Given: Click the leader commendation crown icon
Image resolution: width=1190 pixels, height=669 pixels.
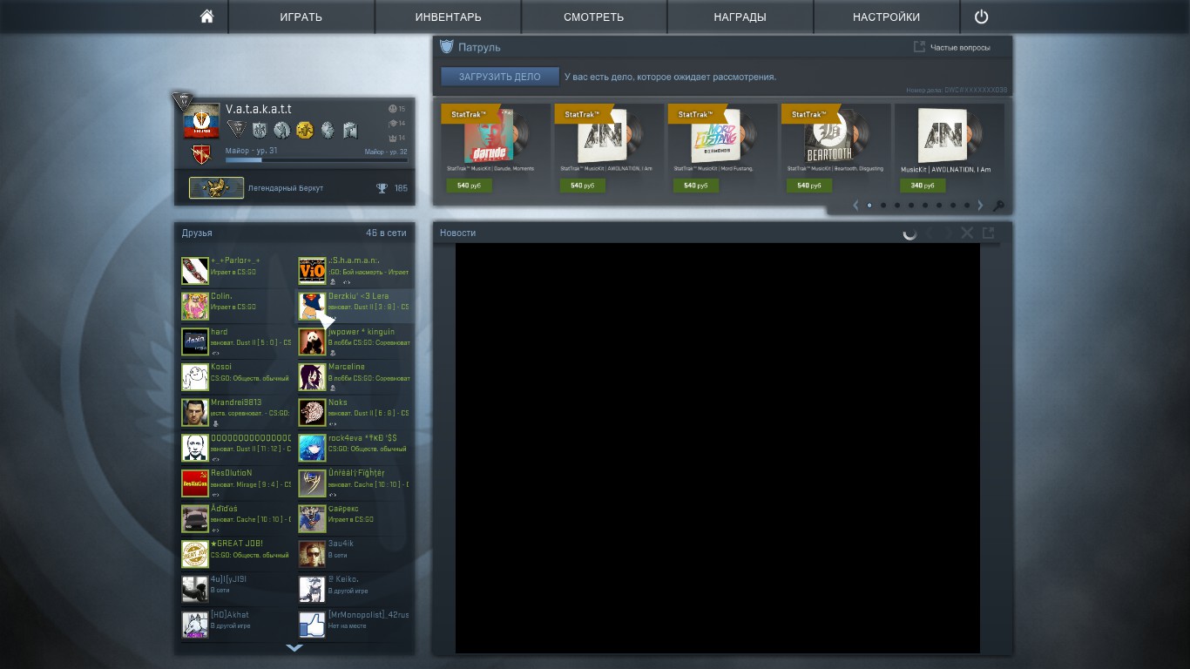Looking at the screenshot, I should click(392, 138).
